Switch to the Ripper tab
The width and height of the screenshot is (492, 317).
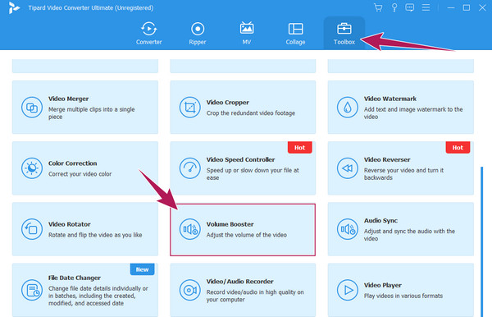click(198, 34)
